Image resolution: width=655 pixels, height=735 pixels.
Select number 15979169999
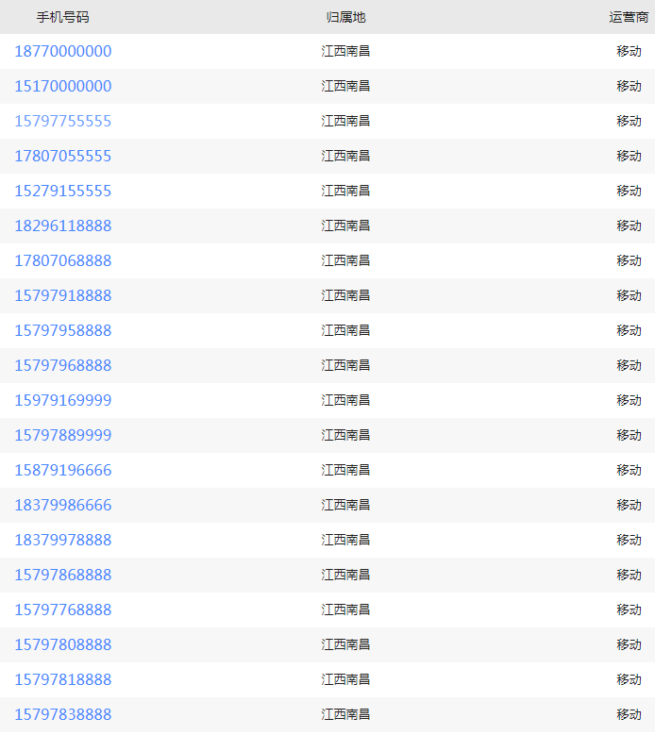pos(63,400)
